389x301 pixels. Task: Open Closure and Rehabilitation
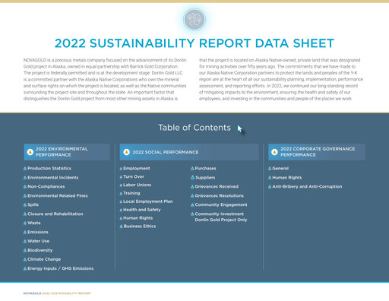click(55, 214)
